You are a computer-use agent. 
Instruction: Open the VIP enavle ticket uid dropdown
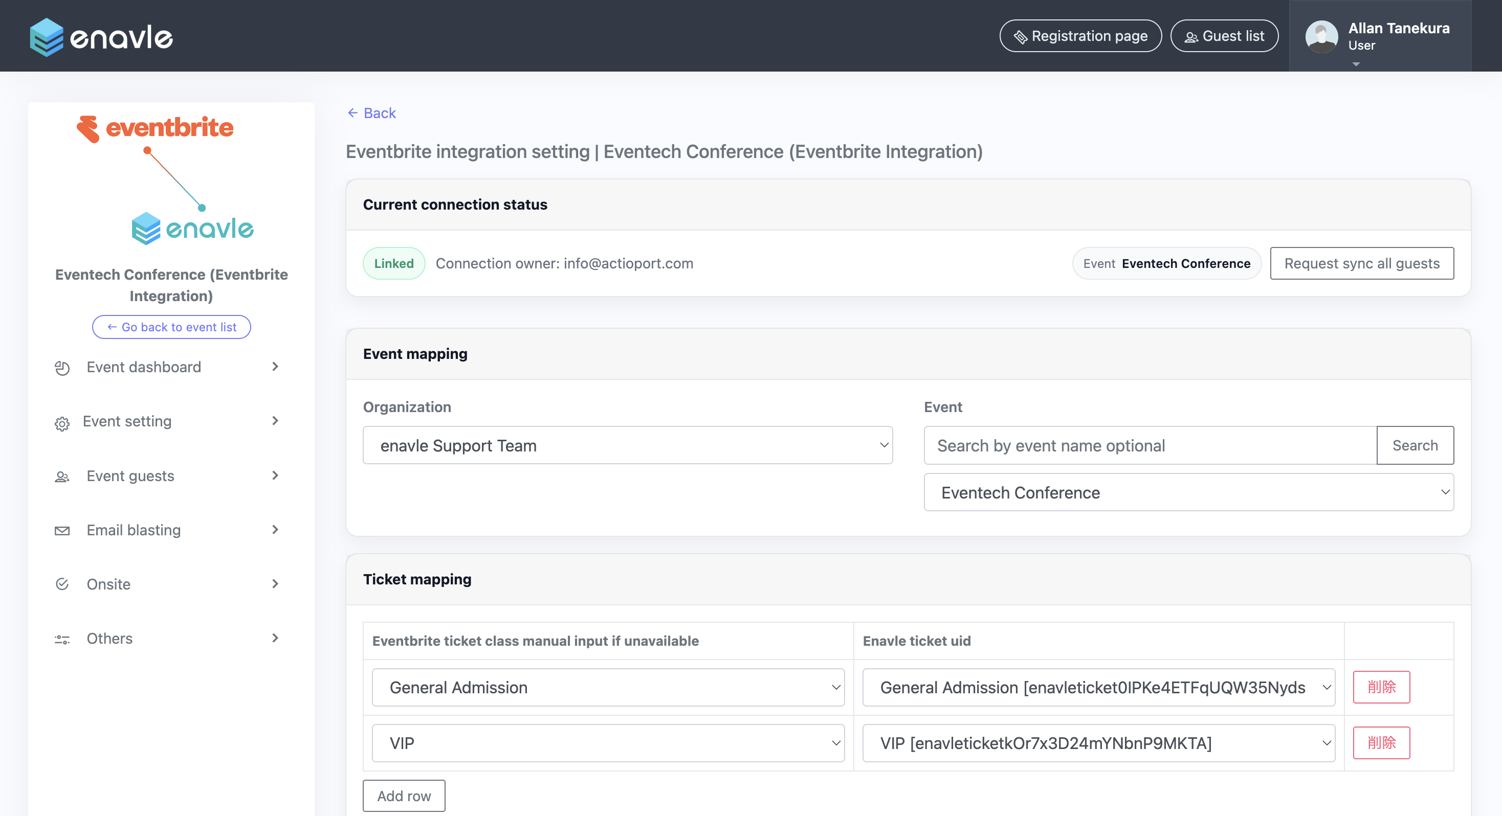(x=1098, y=743)
